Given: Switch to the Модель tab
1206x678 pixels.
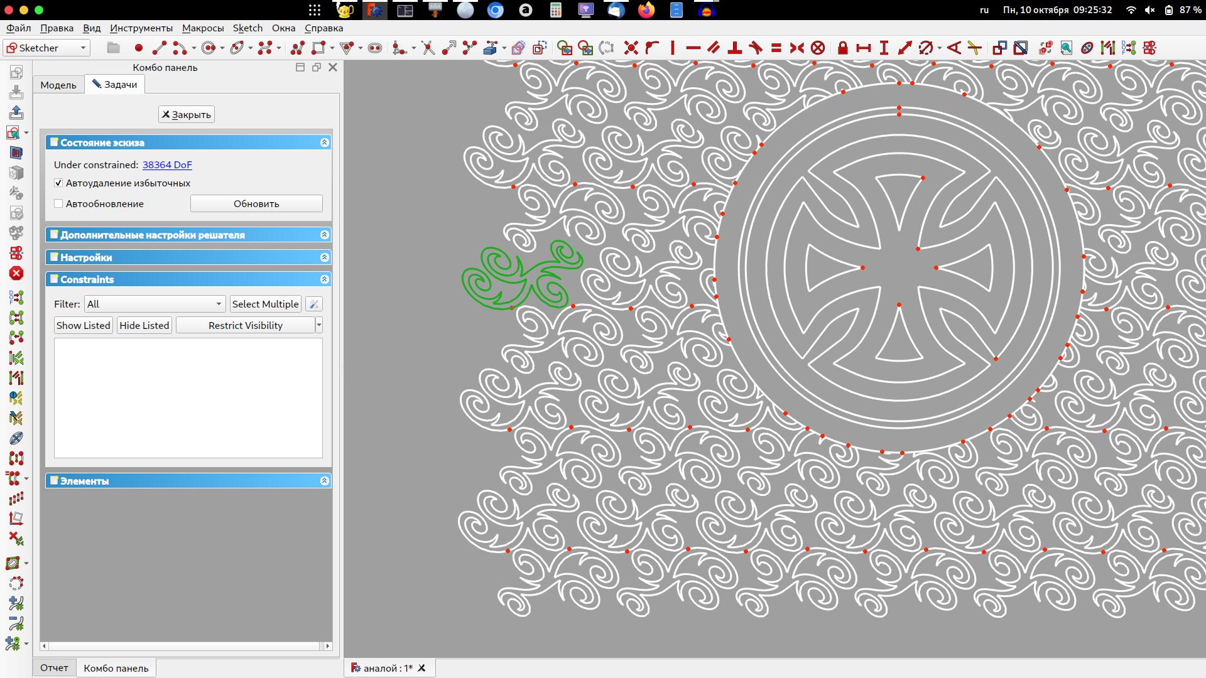Looking at the screenshot, I should click(x=58, y=85).
